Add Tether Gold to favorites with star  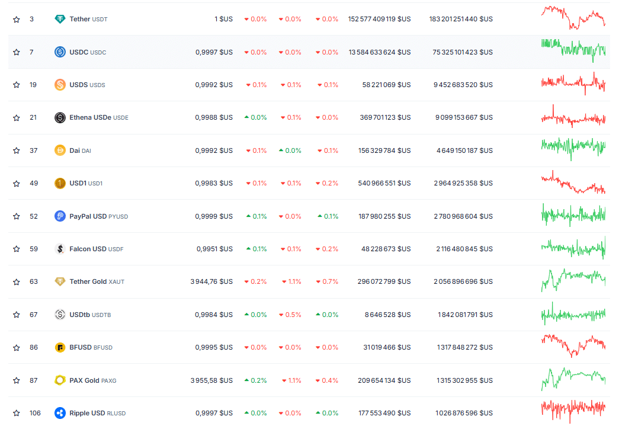point(17,281)
